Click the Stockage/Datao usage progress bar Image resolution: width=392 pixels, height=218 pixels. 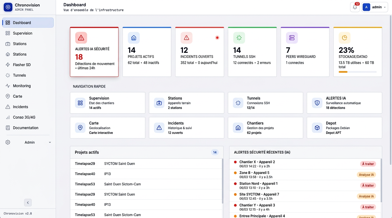click(358, 72)
